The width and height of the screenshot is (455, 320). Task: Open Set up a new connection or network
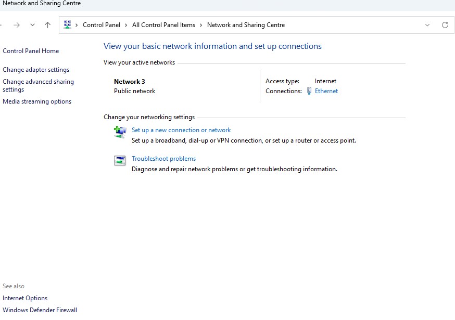click(181, 130)
